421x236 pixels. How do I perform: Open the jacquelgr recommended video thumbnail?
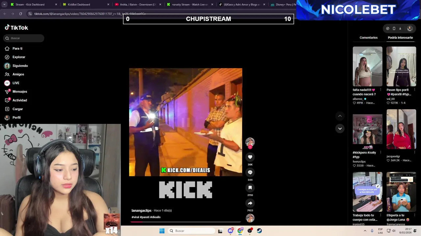(x=401, y=129)
